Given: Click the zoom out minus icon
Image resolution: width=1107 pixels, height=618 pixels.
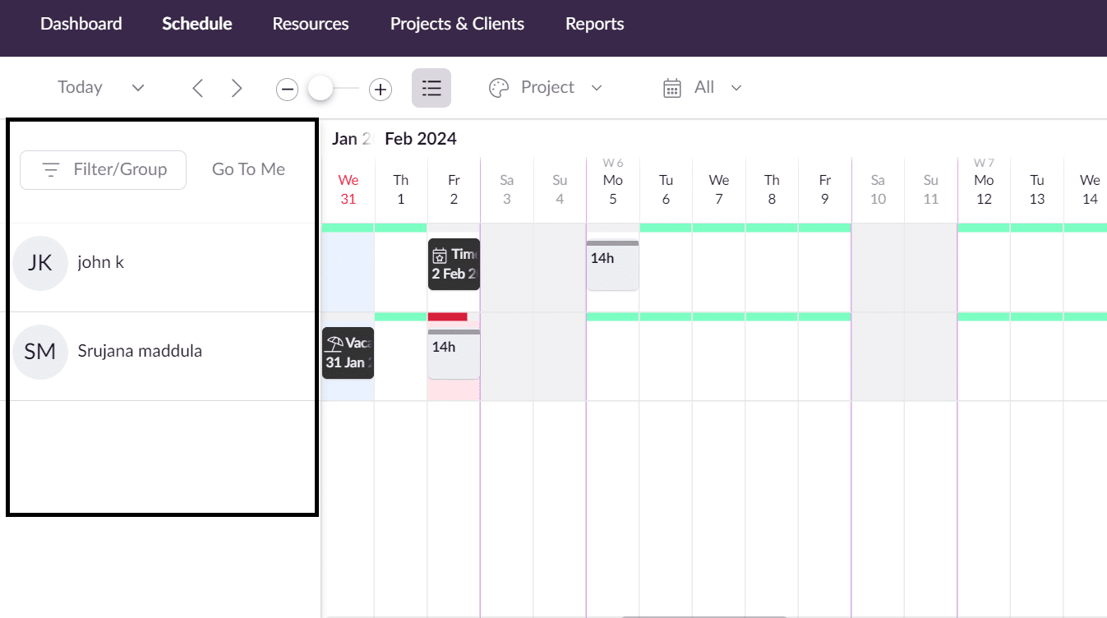Looking at the screenshot, I should coord(287,90).
